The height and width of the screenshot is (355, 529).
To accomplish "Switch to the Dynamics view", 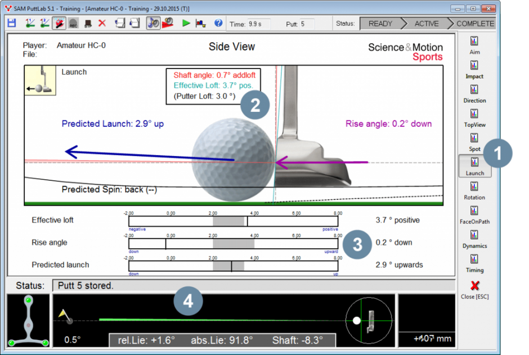I will [474, 239].
